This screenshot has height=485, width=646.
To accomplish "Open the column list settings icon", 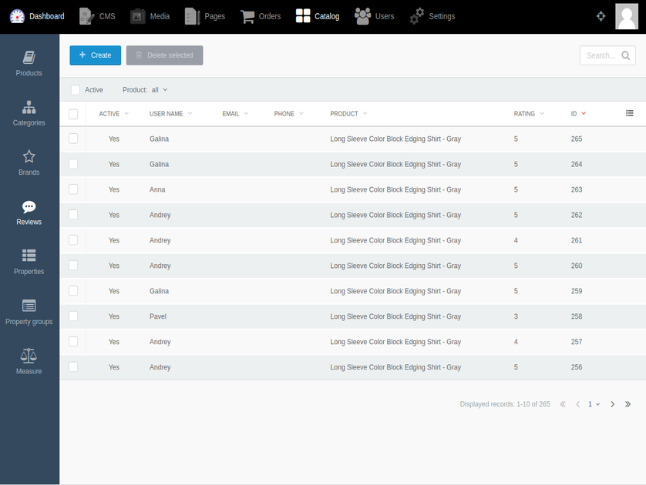I will coord(630,113).
